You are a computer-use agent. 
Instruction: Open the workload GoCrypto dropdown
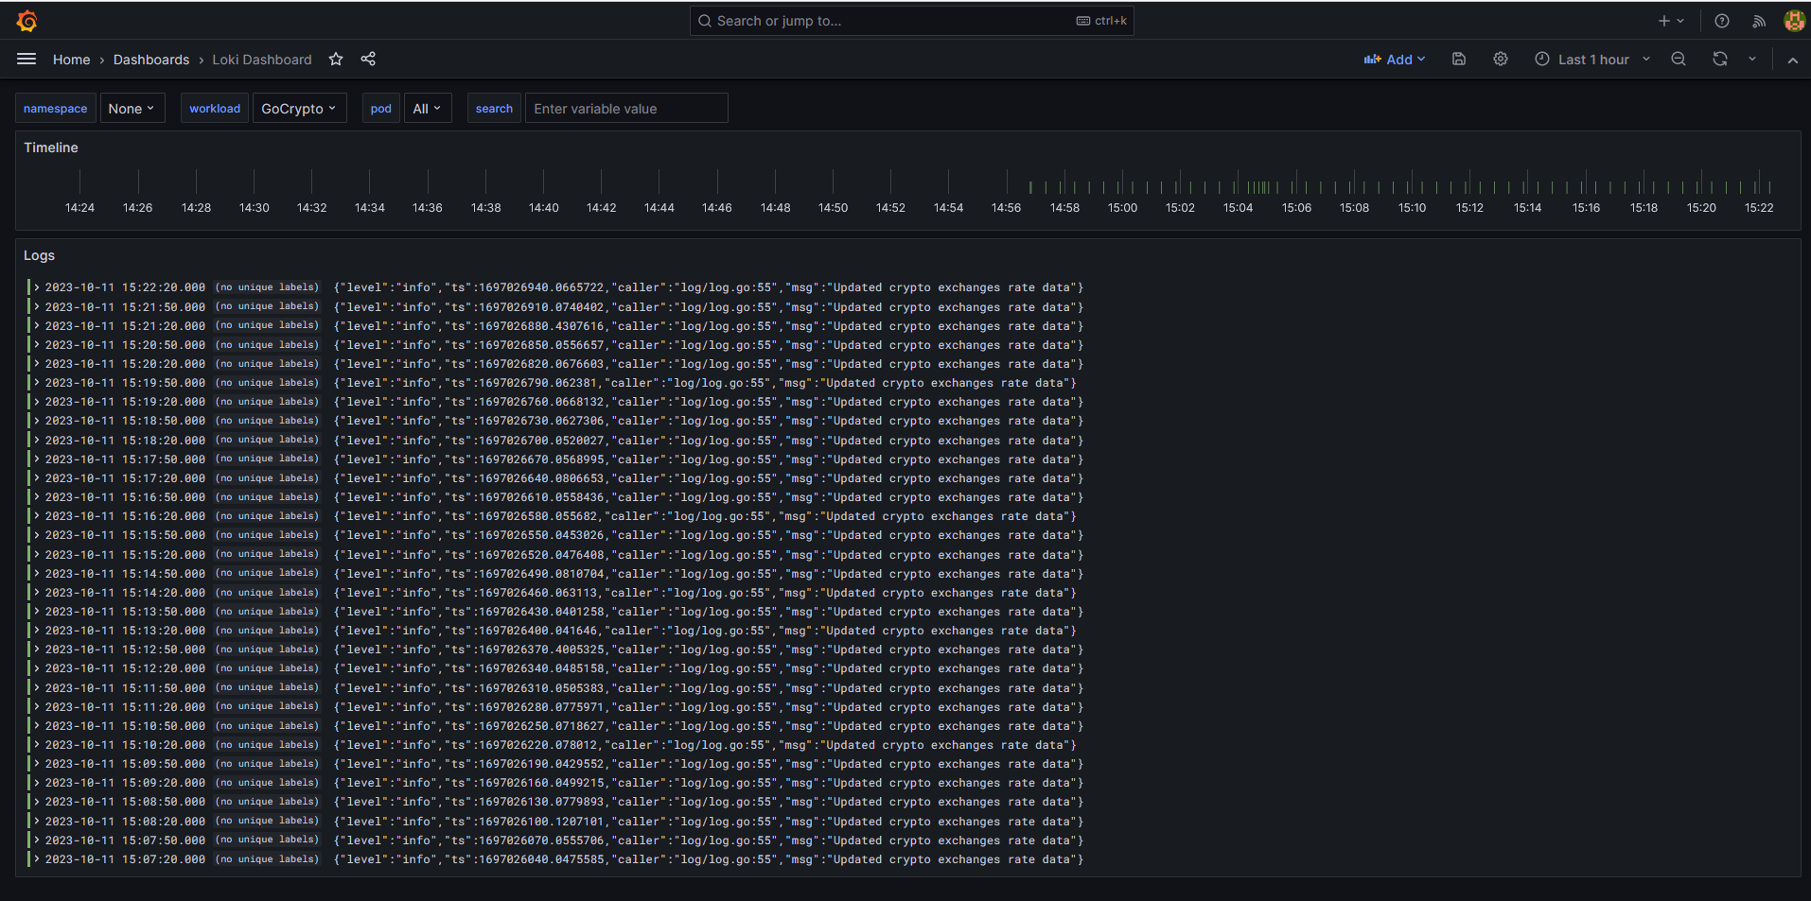pyautogui.click(x=299, y=109)
